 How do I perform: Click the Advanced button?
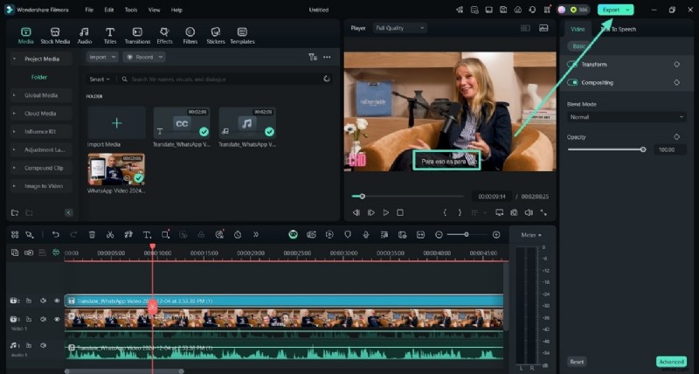[x=670, y=361]
